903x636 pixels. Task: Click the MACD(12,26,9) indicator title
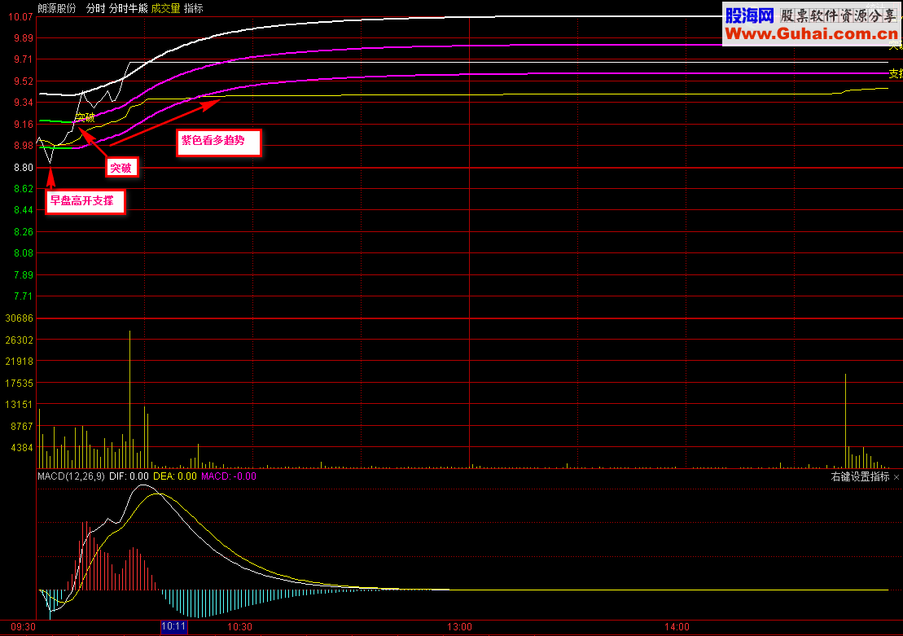[72, 476]
